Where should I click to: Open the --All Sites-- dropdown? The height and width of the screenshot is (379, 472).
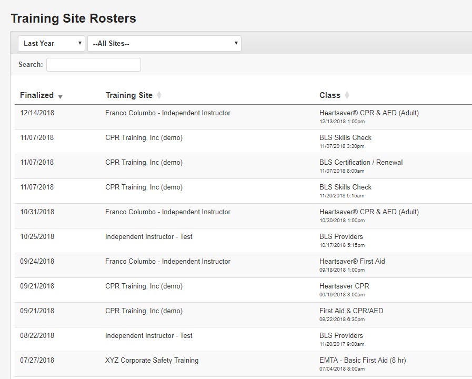click(164, 43)
